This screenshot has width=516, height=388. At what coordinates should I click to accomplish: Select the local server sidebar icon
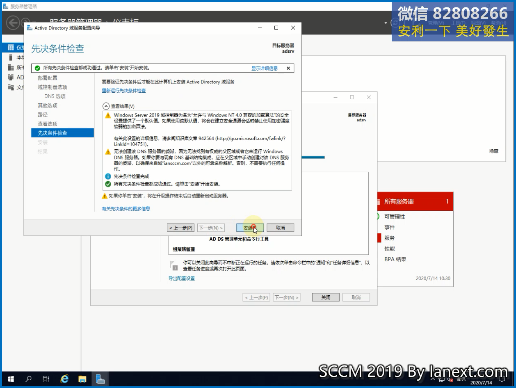click(11, 57)
